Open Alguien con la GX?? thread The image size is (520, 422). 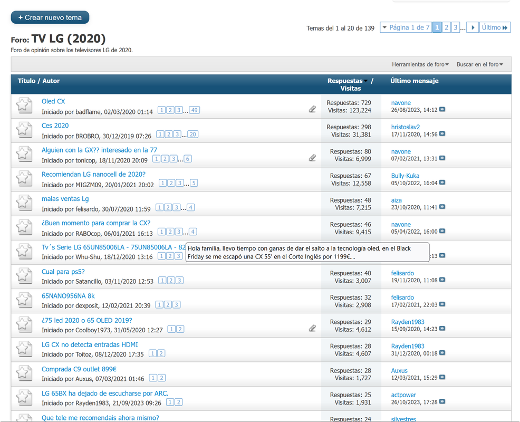pyautogui.click(x=99, y=150)
